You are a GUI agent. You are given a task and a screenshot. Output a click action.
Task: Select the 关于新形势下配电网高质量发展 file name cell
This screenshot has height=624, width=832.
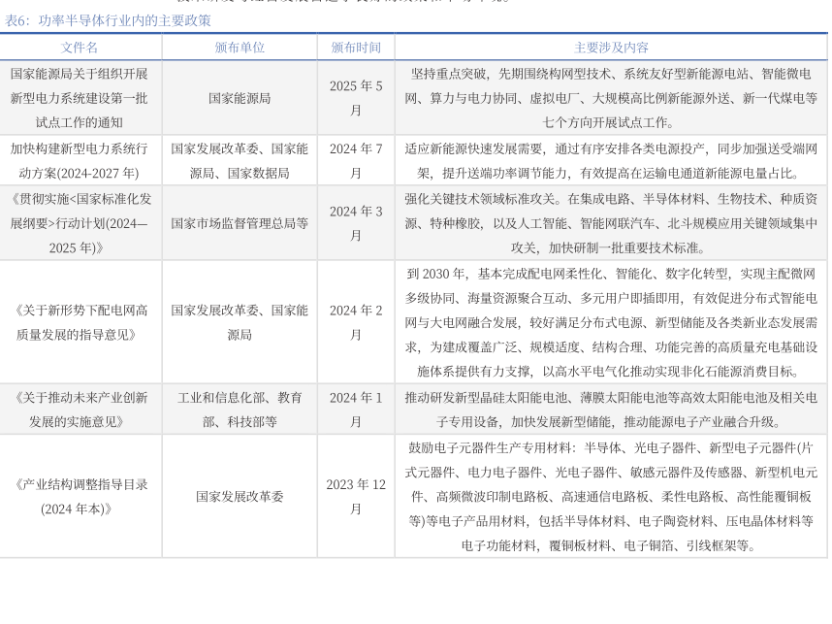point(80,322)
